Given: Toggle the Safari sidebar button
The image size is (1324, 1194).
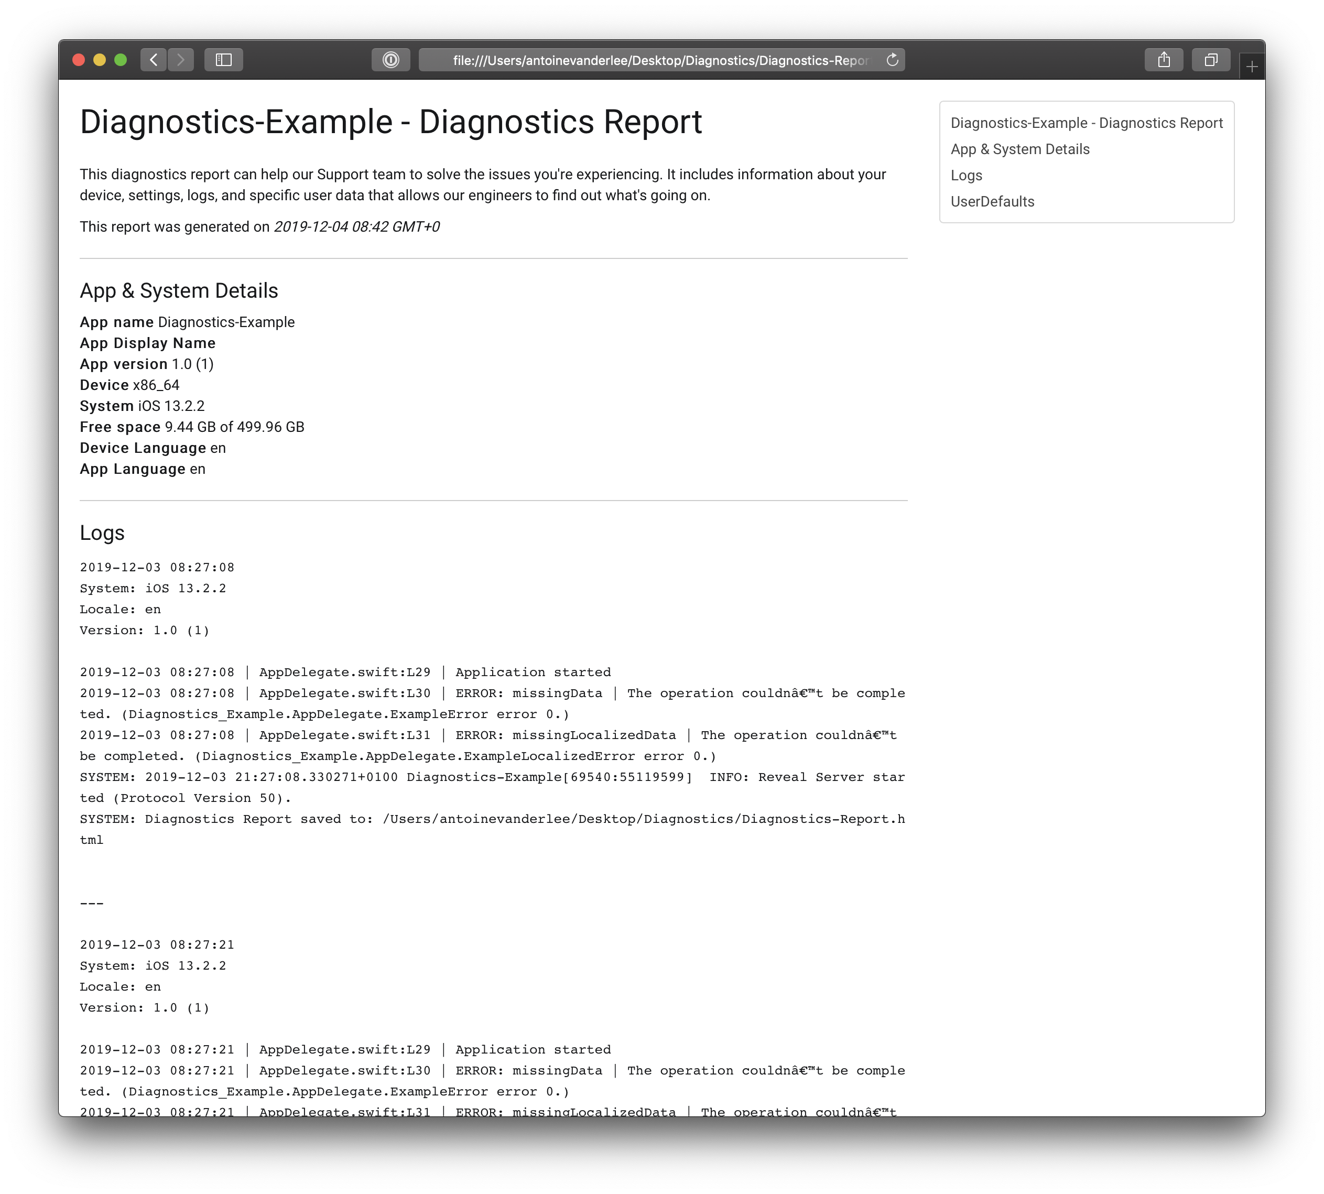Looking at the screenshot, I should (224, 60).
